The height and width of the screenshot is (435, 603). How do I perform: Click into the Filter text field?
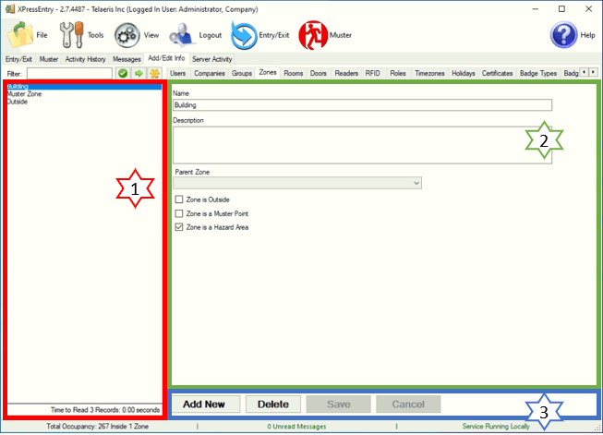(69, 73)
